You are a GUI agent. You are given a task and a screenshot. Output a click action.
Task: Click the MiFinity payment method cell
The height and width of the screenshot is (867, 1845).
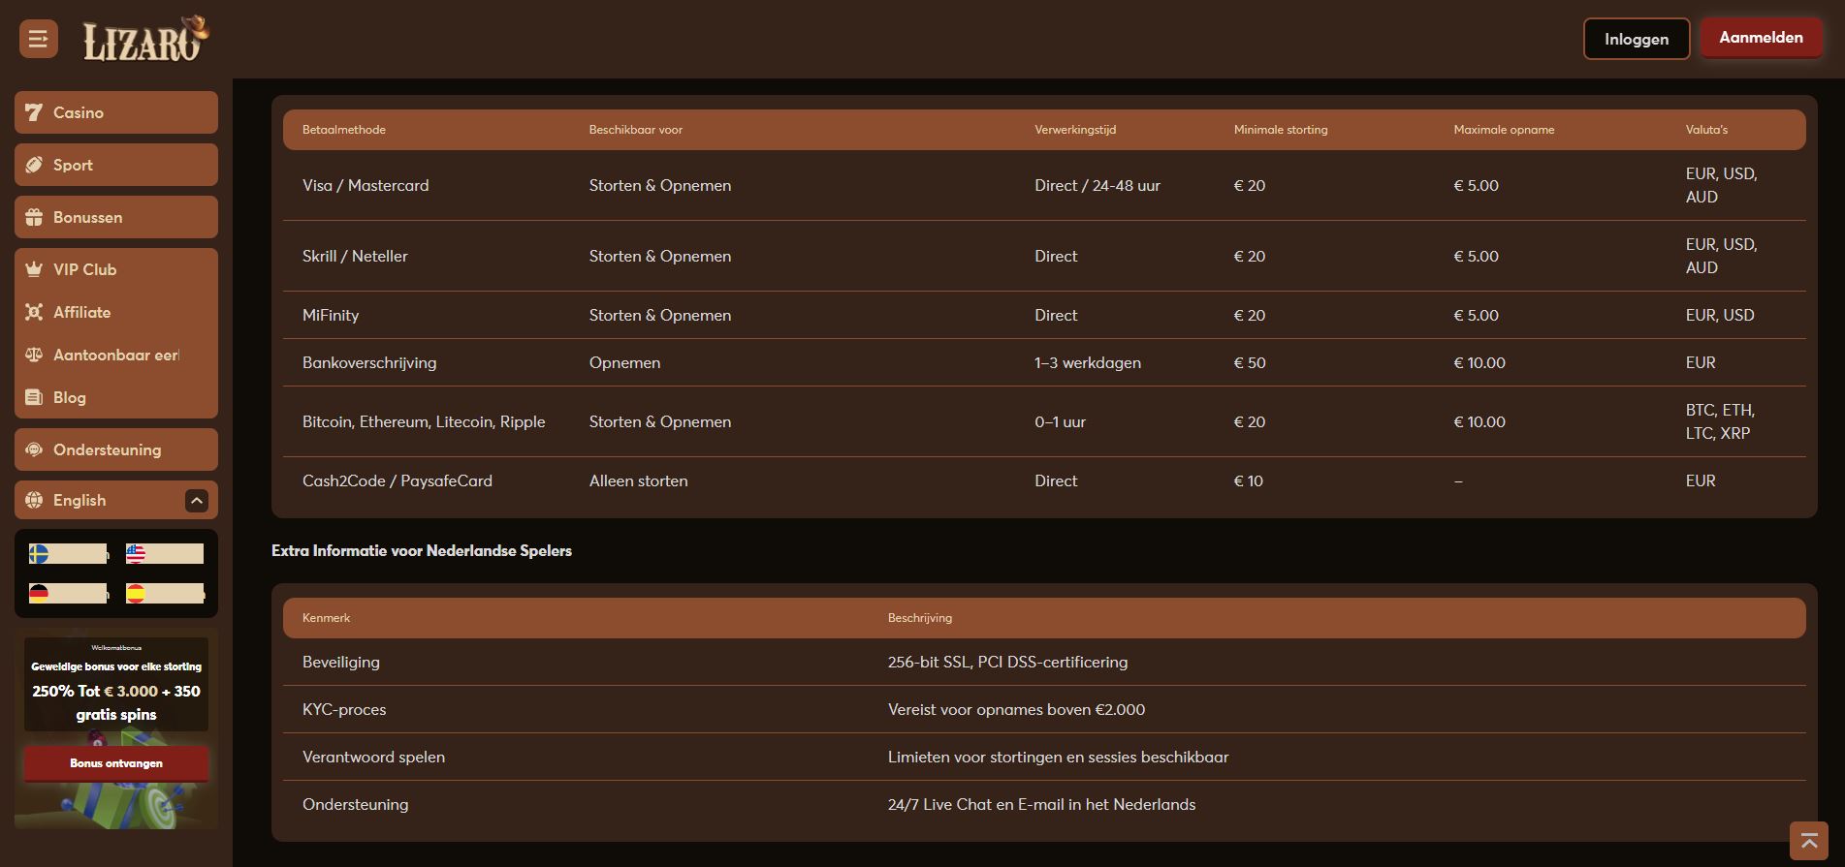[331, 315]
